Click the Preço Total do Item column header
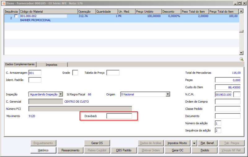This screenshot has width=248, height=157. (224, 11)
